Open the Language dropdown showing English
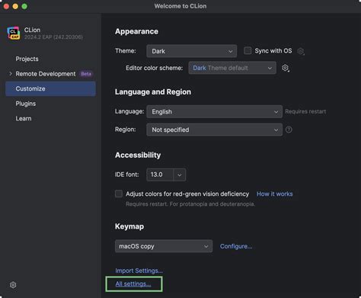Image resolution: width=361 pixels, height=298 pixels. [x=214, y=111]
